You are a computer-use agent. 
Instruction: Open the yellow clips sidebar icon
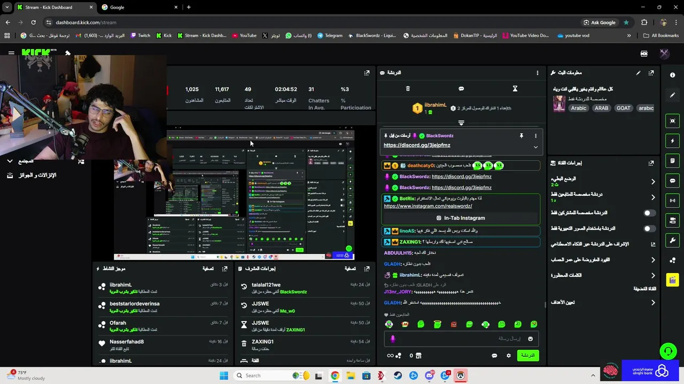point(672,279)
